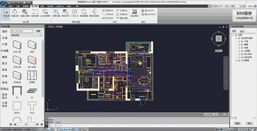Screen dimensions: 257x131
Task: Open the 构件来源 source dropdown
Action: (x=27, y=35)
